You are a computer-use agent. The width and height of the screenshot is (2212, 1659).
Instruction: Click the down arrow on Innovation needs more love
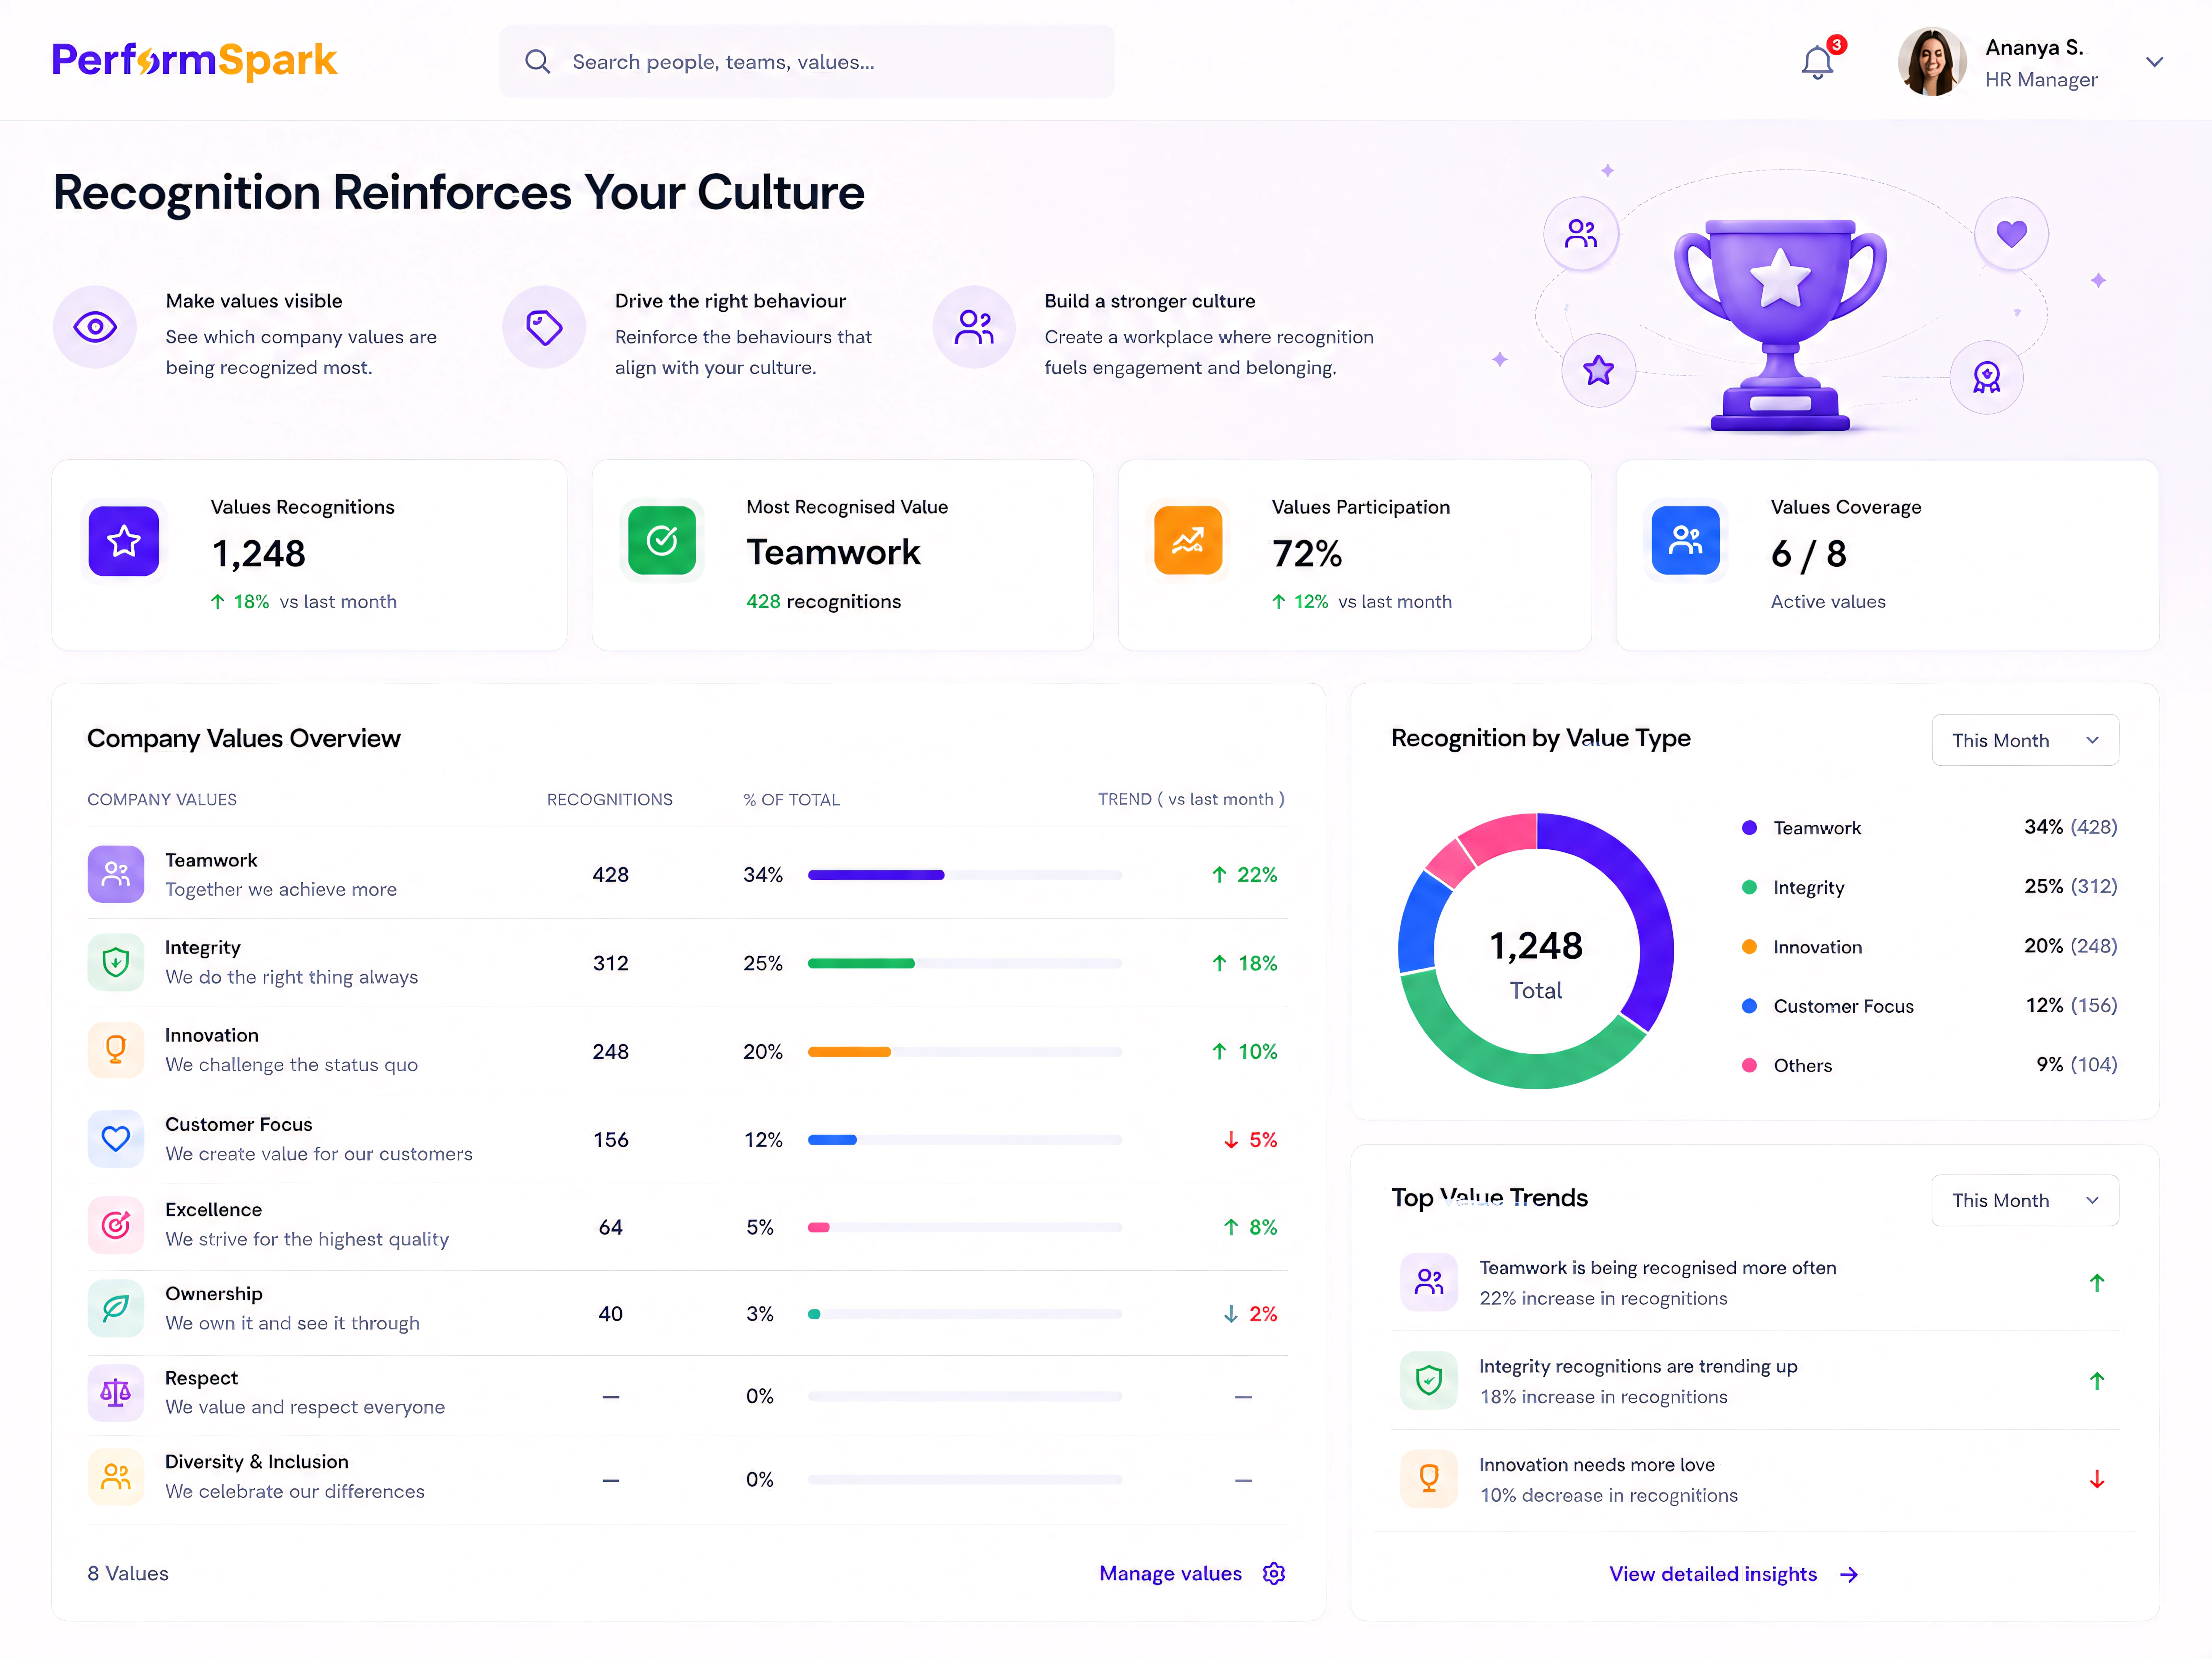[x=2097, y=1480]
